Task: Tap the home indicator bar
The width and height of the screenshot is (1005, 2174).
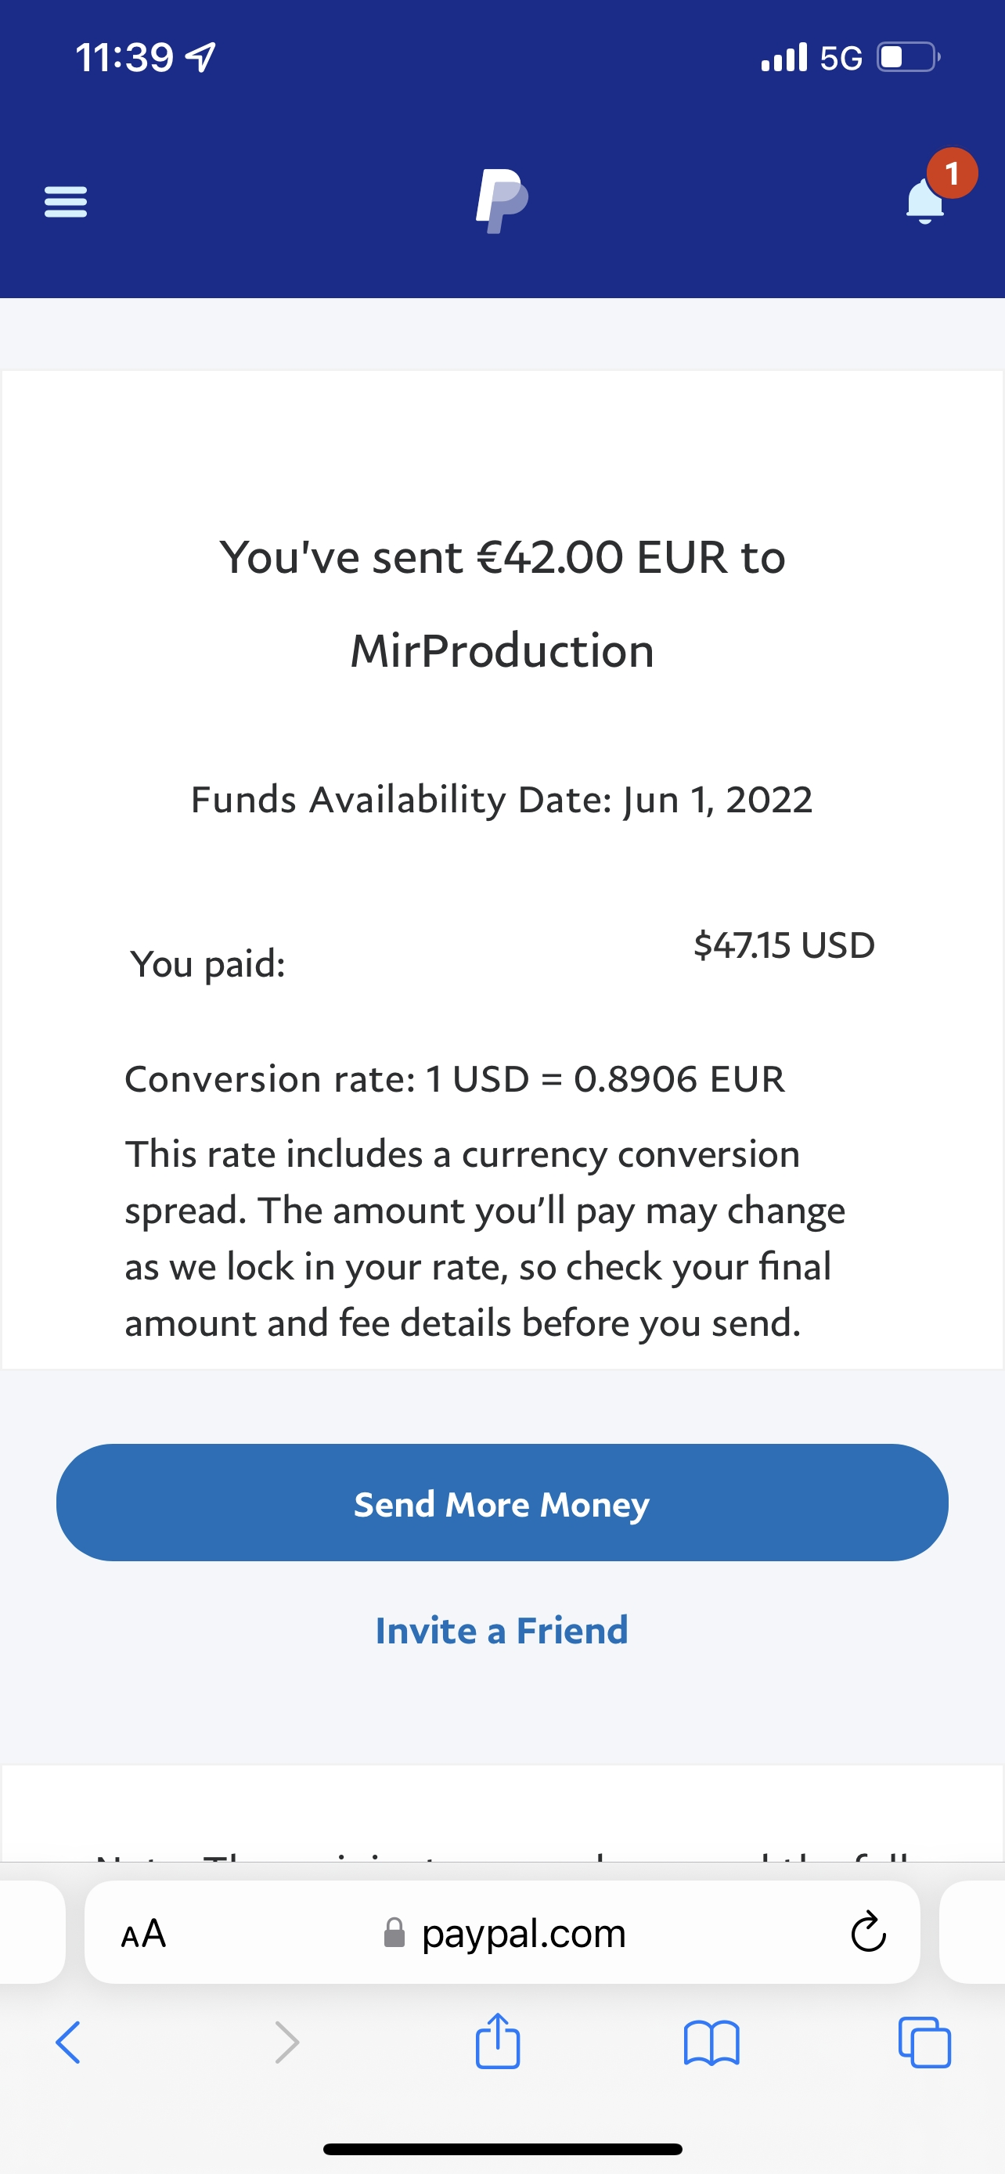Action: tap(502, 2149)
